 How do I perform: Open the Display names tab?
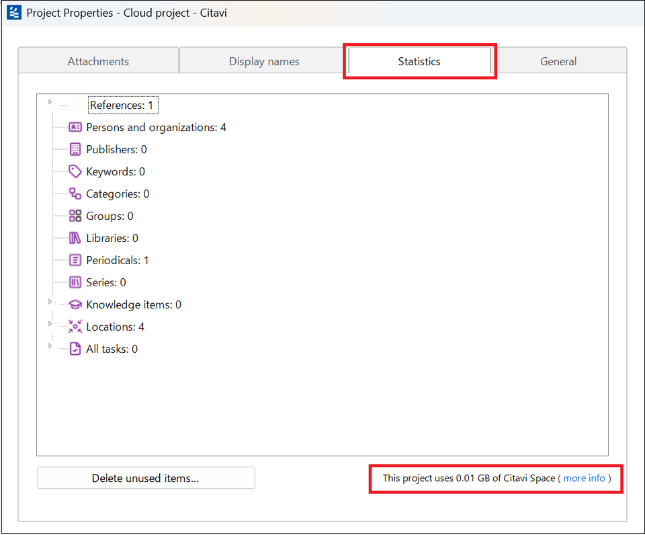click(263, 61)
